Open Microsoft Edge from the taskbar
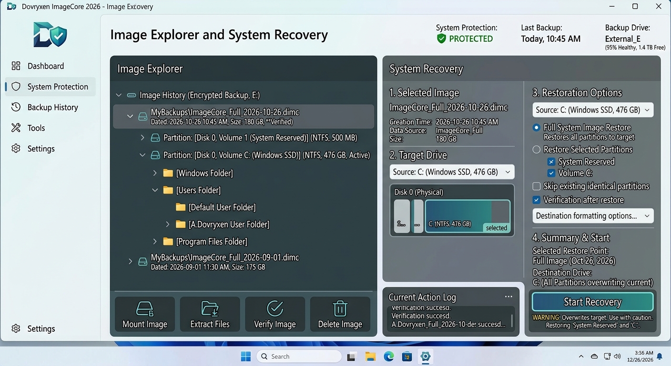671x366 pixels. tap(389, 356)
